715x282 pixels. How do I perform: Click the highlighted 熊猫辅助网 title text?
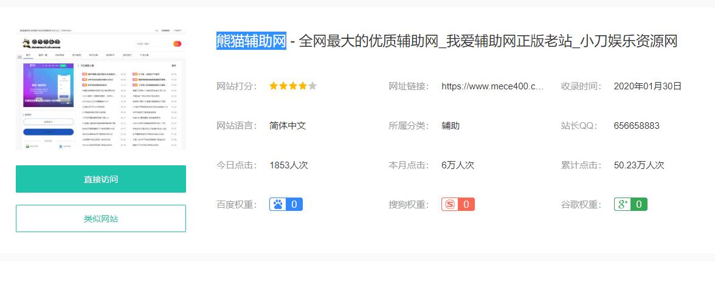pos(251,41)
